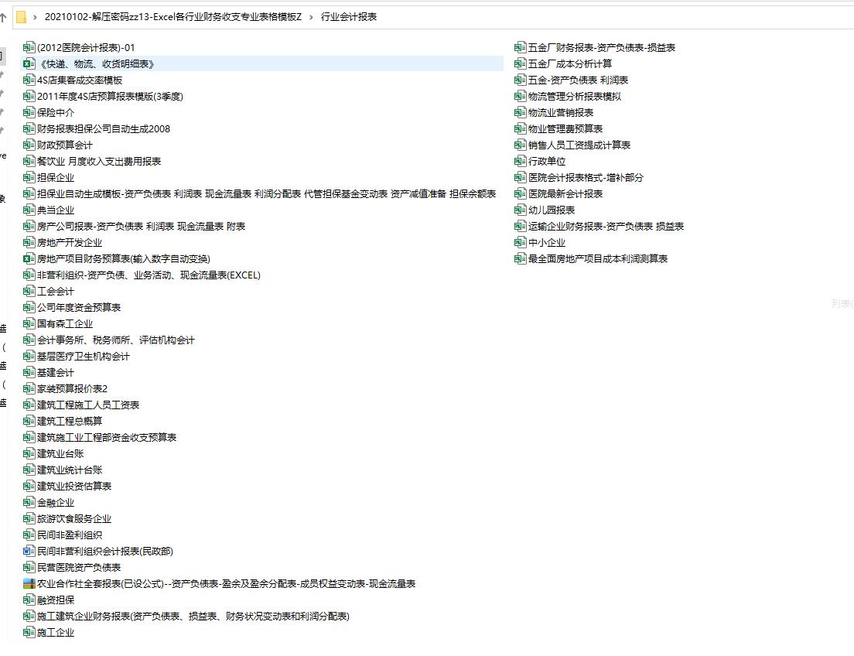854x656 pixels.
Task: Click the Excel icon beside 五金厂成本分析计算
Action: 520,63
